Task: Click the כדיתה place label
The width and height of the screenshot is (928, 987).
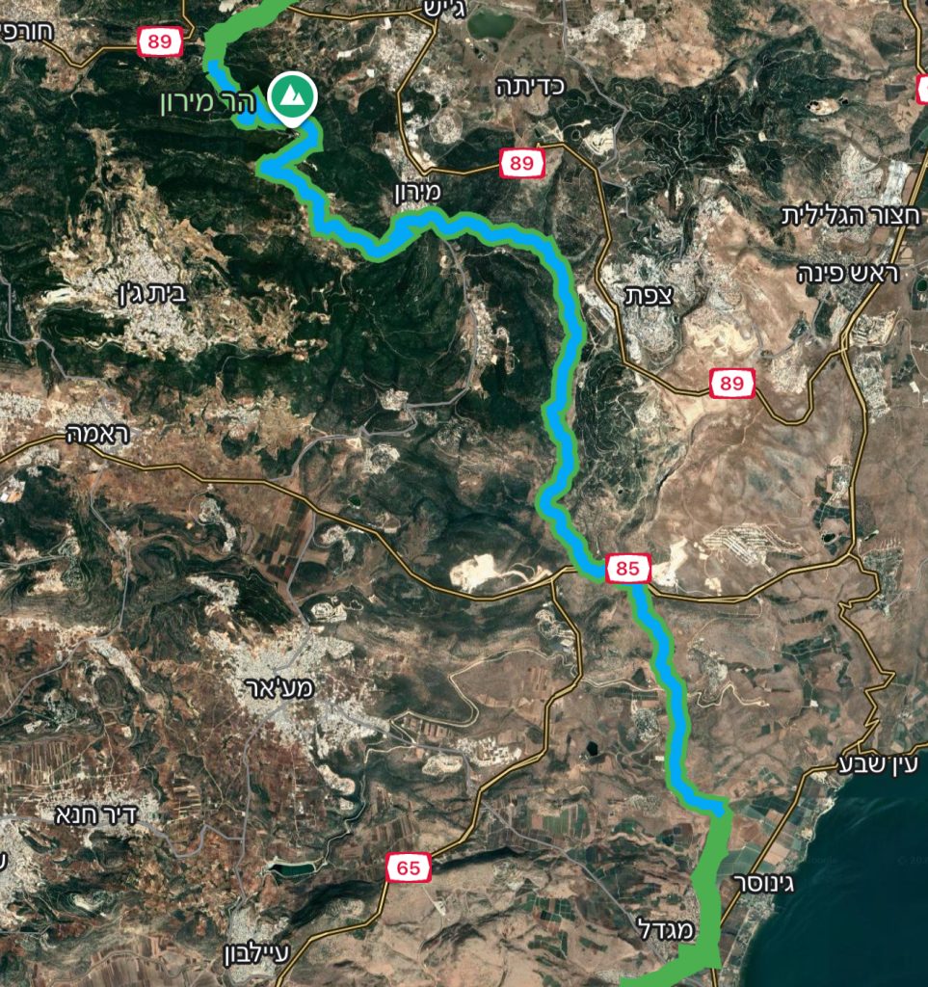Action: coord(530,86)
